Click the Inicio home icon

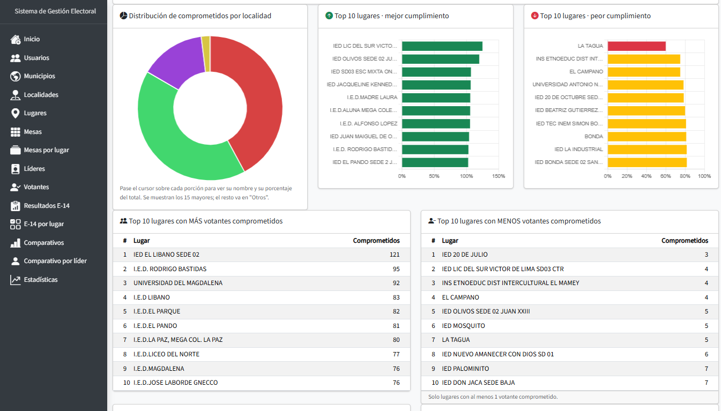pos(15,39)
